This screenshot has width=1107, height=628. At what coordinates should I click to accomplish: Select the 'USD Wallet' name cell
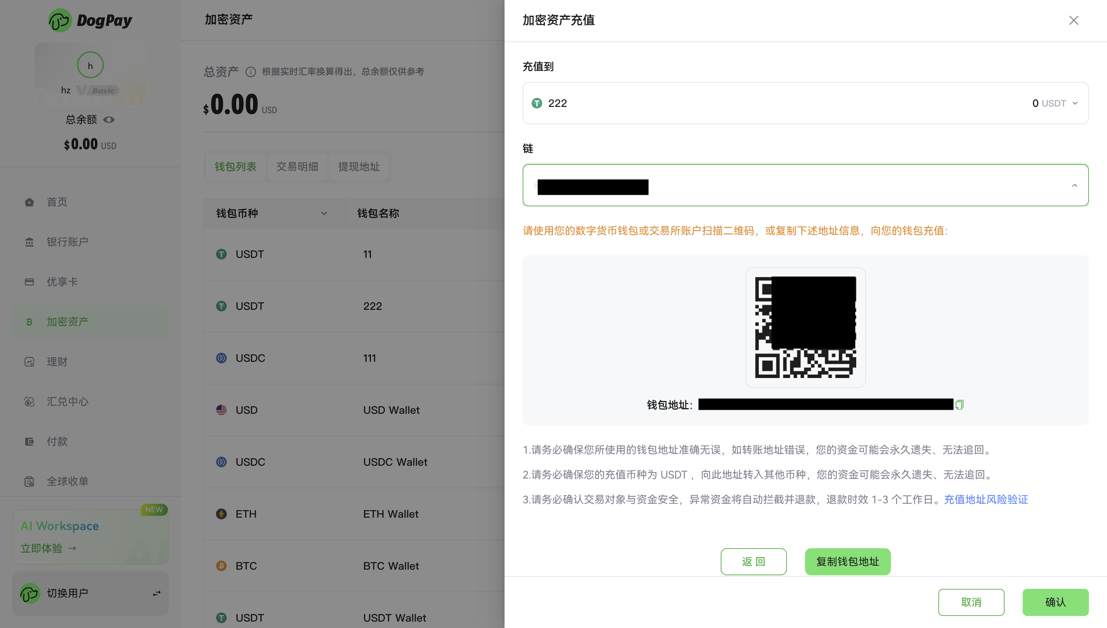click(391, 410)
